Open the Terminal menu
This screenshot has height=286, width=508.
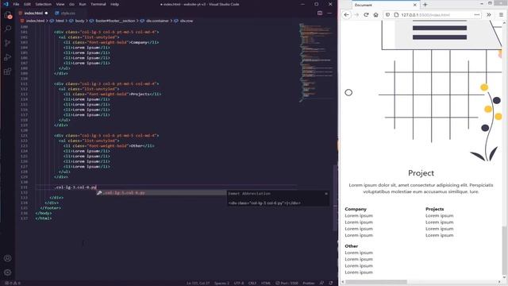98,4
